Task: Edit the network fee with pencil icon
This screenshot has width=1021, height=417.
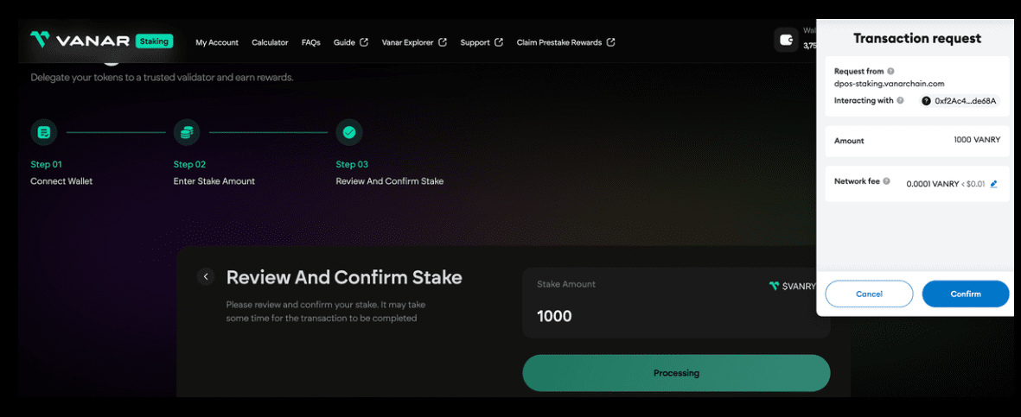Action: point(994,184)
